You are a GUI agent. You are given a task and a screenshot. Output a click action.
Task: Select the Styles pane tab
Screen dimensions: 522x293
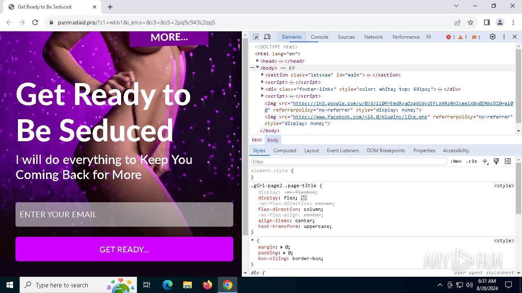(259, 150)
